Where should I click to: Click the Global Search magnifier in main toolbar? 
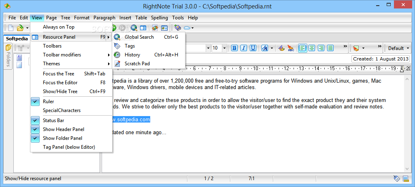[x=134, y=28]
